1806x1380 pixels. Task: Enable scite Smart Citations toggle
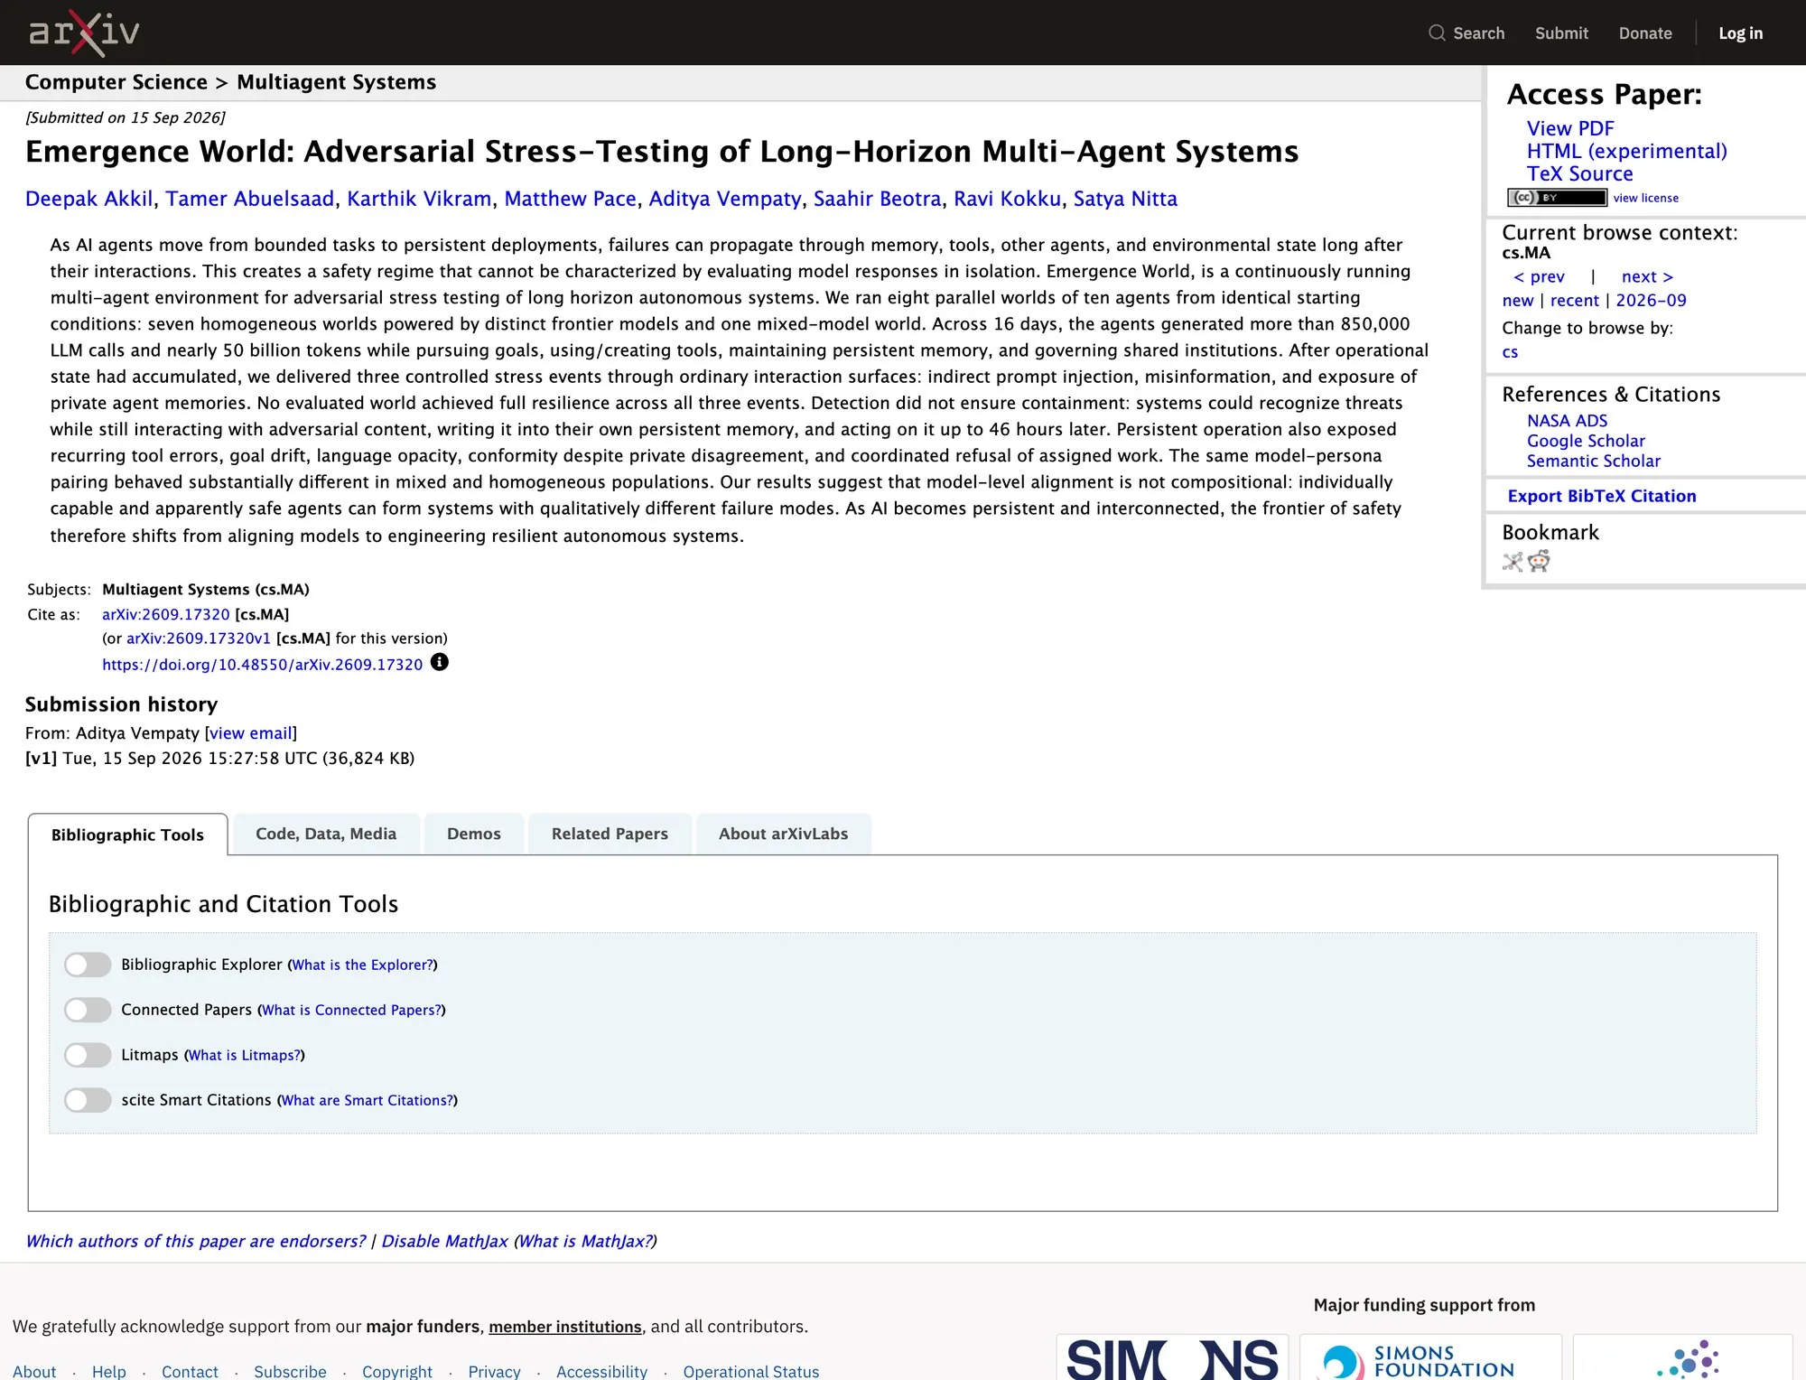pos(88,1100)
